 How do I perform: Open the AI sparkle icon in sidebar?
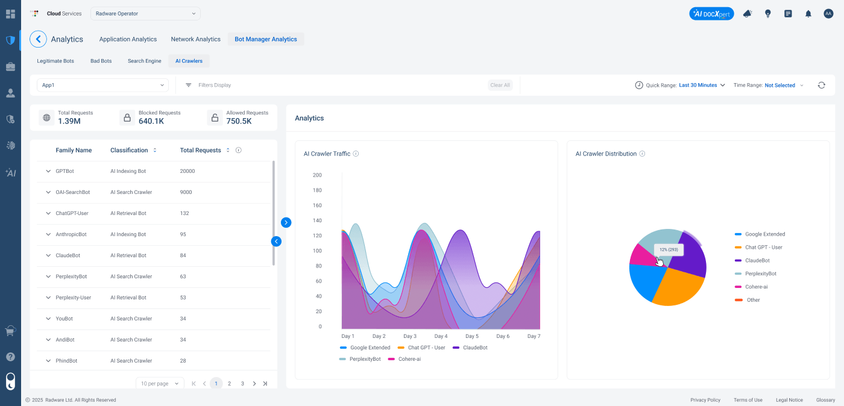click(x=10, y=172)
